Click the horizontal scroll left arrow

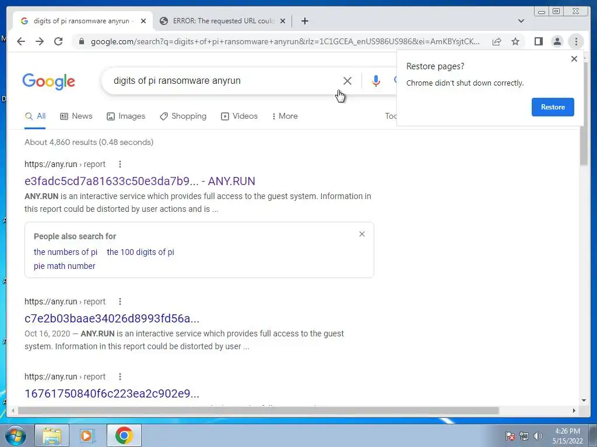[x=13, y=410]
